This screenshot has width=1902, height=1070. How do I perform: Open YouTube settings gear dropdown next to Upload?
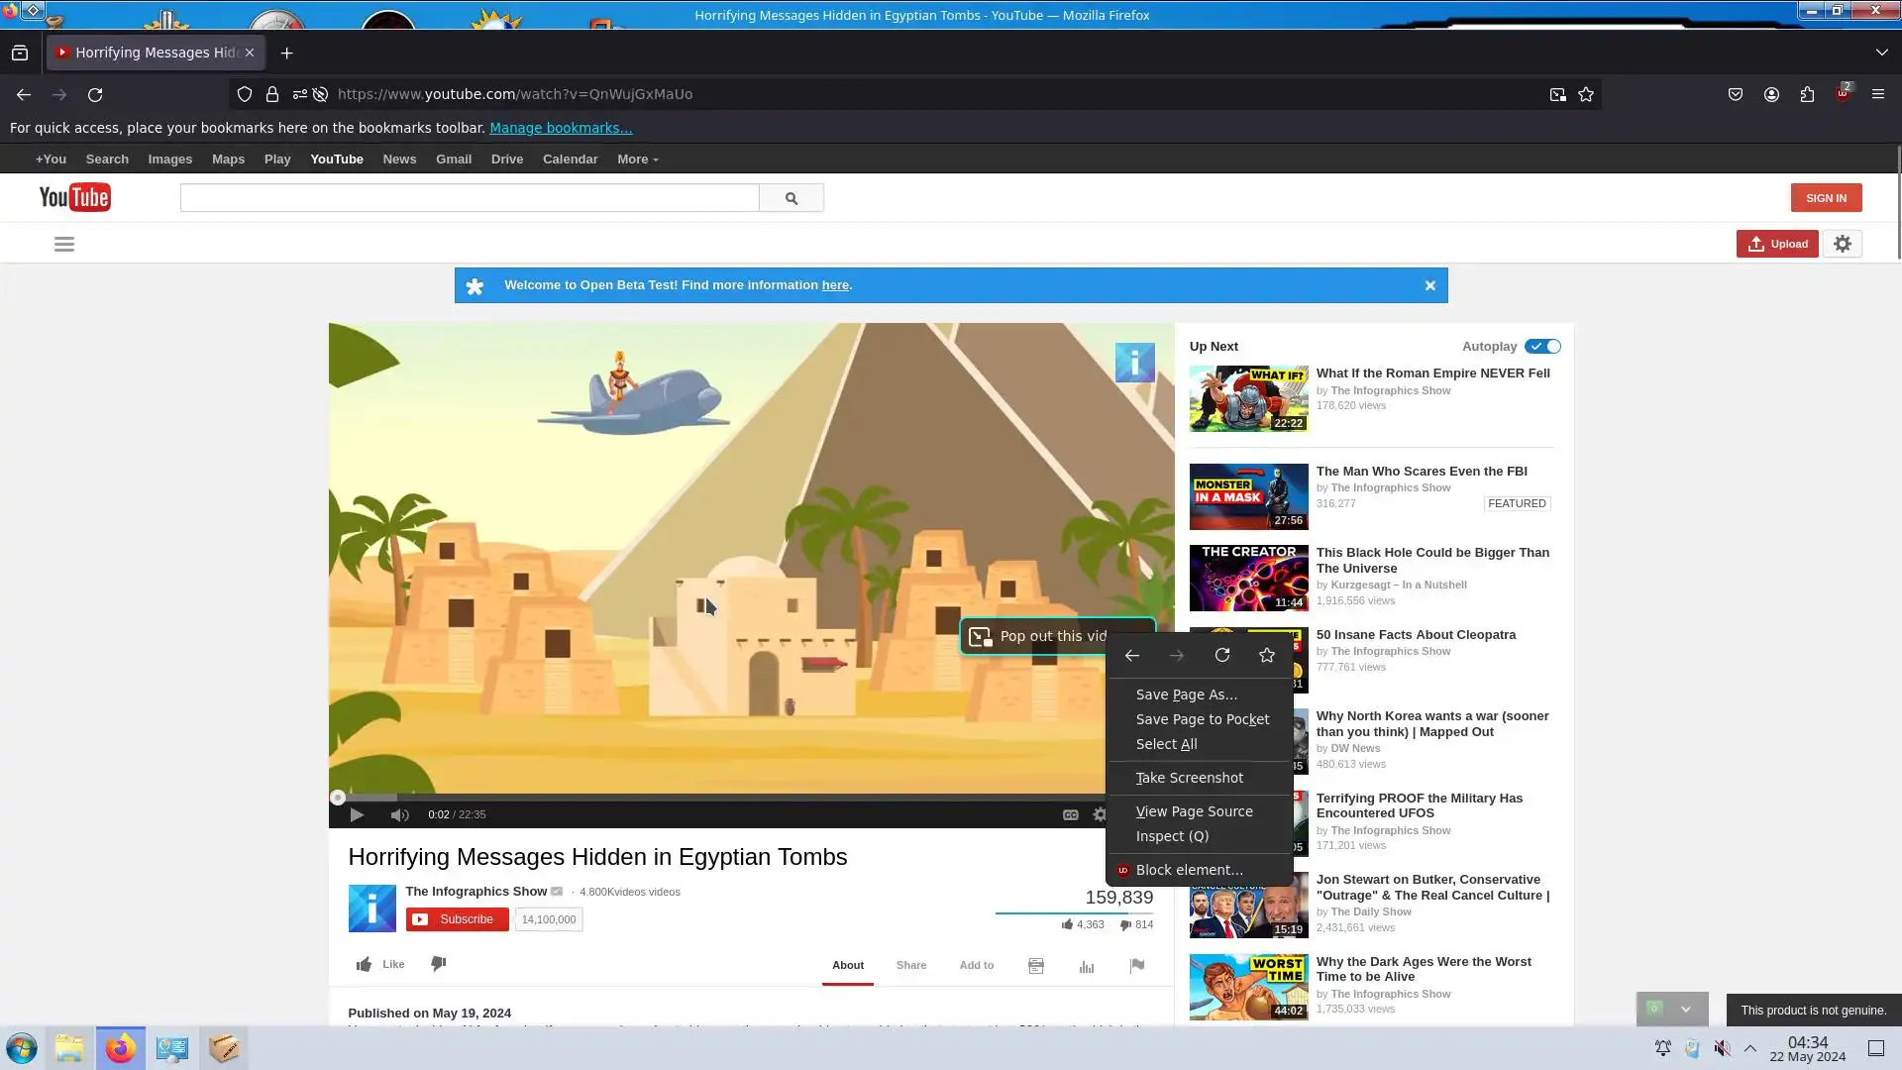pos(1843,244)
